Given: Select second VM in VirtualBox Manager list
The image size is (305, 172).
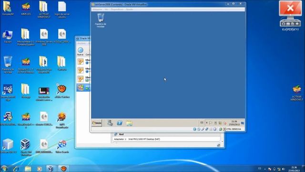Looking at the screenshot, I should [x=83, y=70].
